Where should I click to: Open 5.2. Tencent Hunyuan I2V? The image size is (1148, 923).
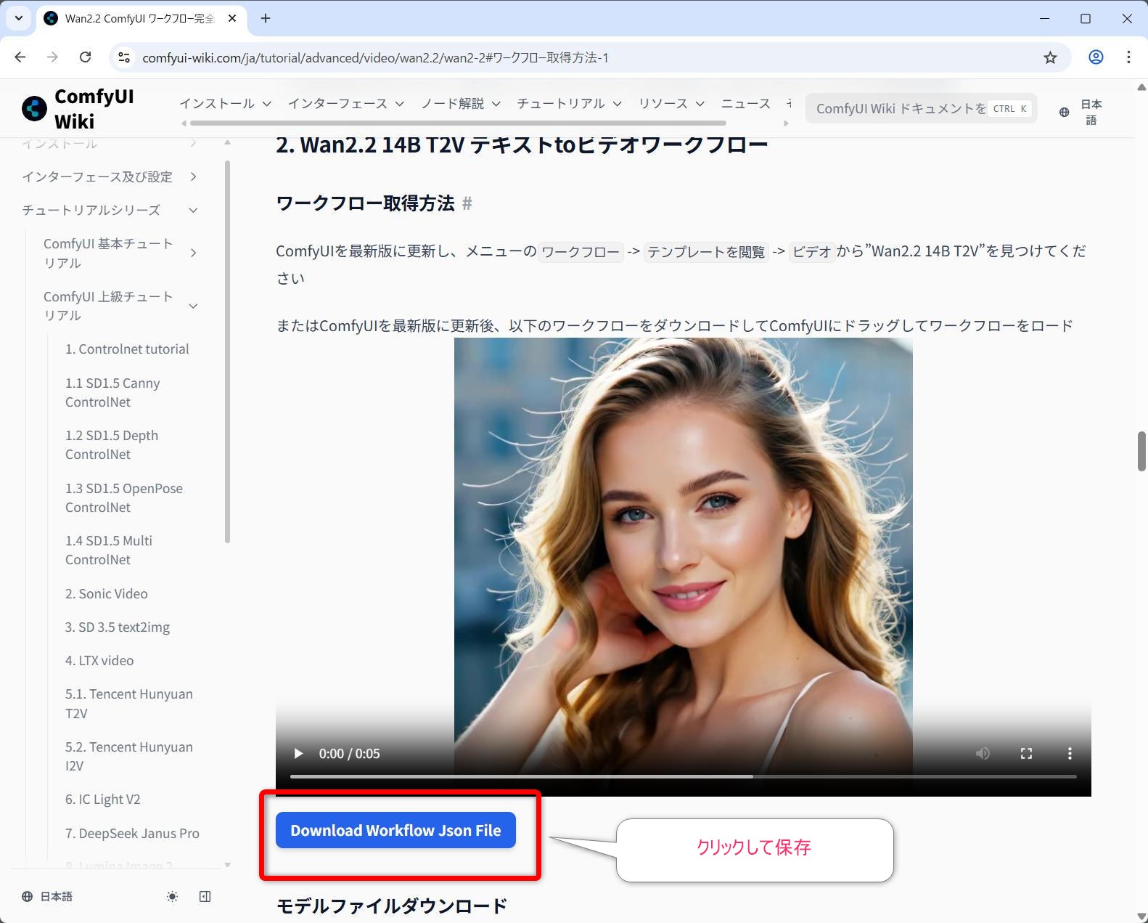pos(129,756)
